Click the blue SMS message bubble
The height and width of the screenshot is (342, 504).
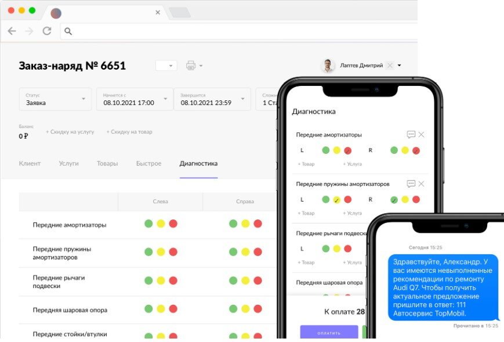pos(443,287)
